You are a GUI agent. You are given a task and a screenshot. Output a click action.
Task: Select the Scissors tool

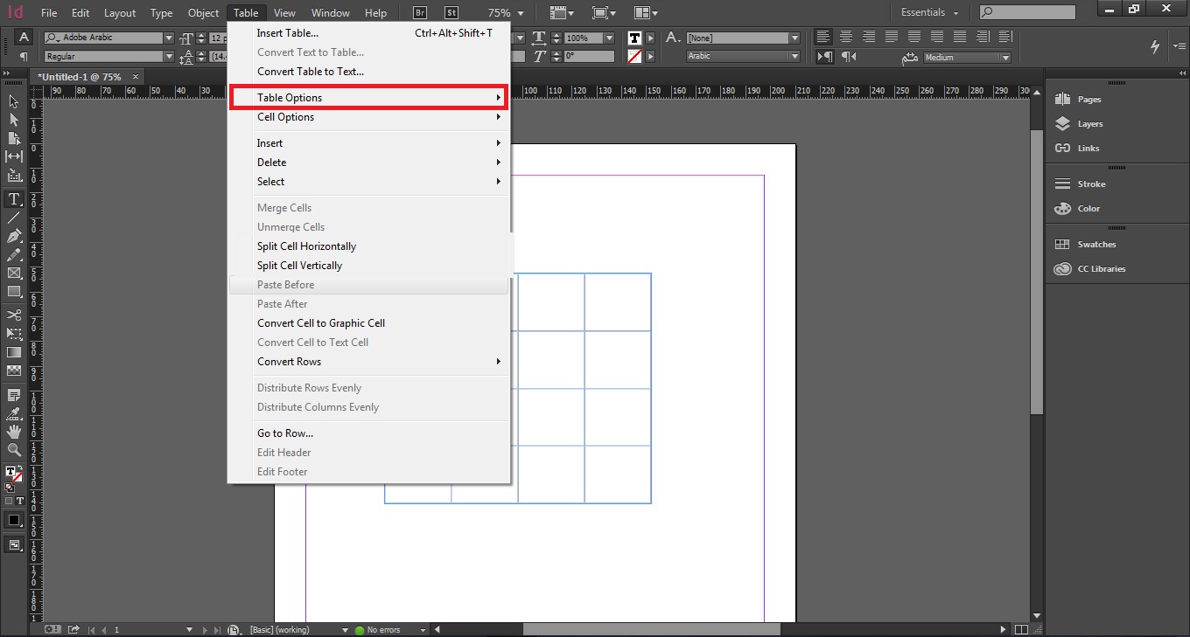tap(13, 315)
